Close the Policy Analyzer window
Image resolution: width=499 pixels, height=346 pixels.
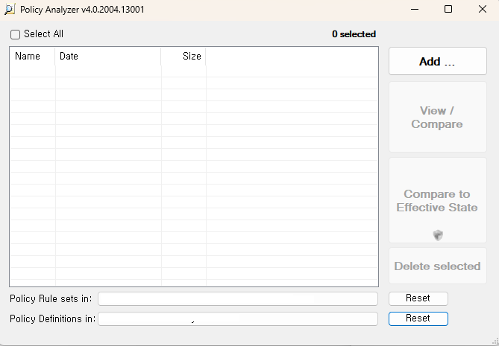481,10
